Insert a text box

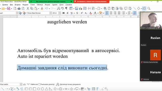[x=85, y=8]
